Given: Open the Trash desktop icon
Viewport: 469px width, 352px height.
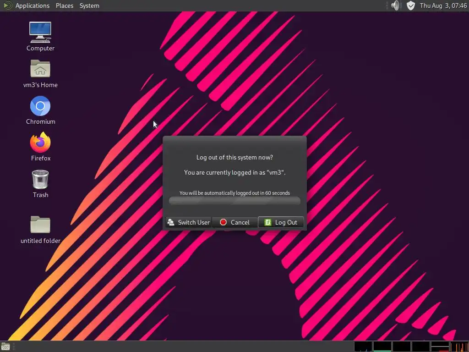Looking at the screenshot, I should point(40,180).
